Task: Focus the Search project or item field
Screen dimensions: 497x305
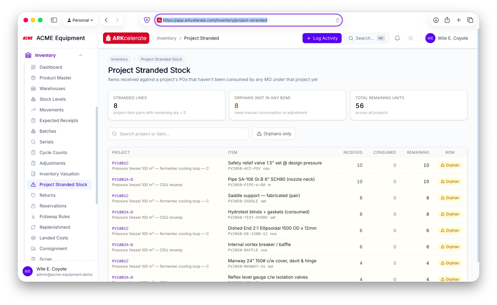Action: pyautogui.click(x=178, y=134)
